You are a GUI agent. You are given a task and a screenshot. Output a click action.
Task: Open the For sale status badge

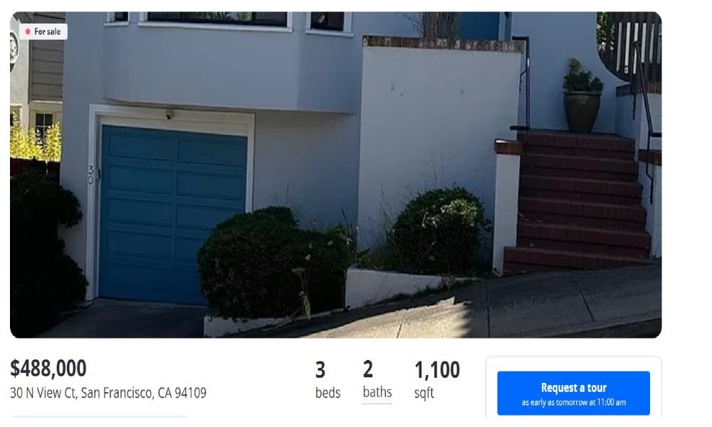(x=43, y=31)
